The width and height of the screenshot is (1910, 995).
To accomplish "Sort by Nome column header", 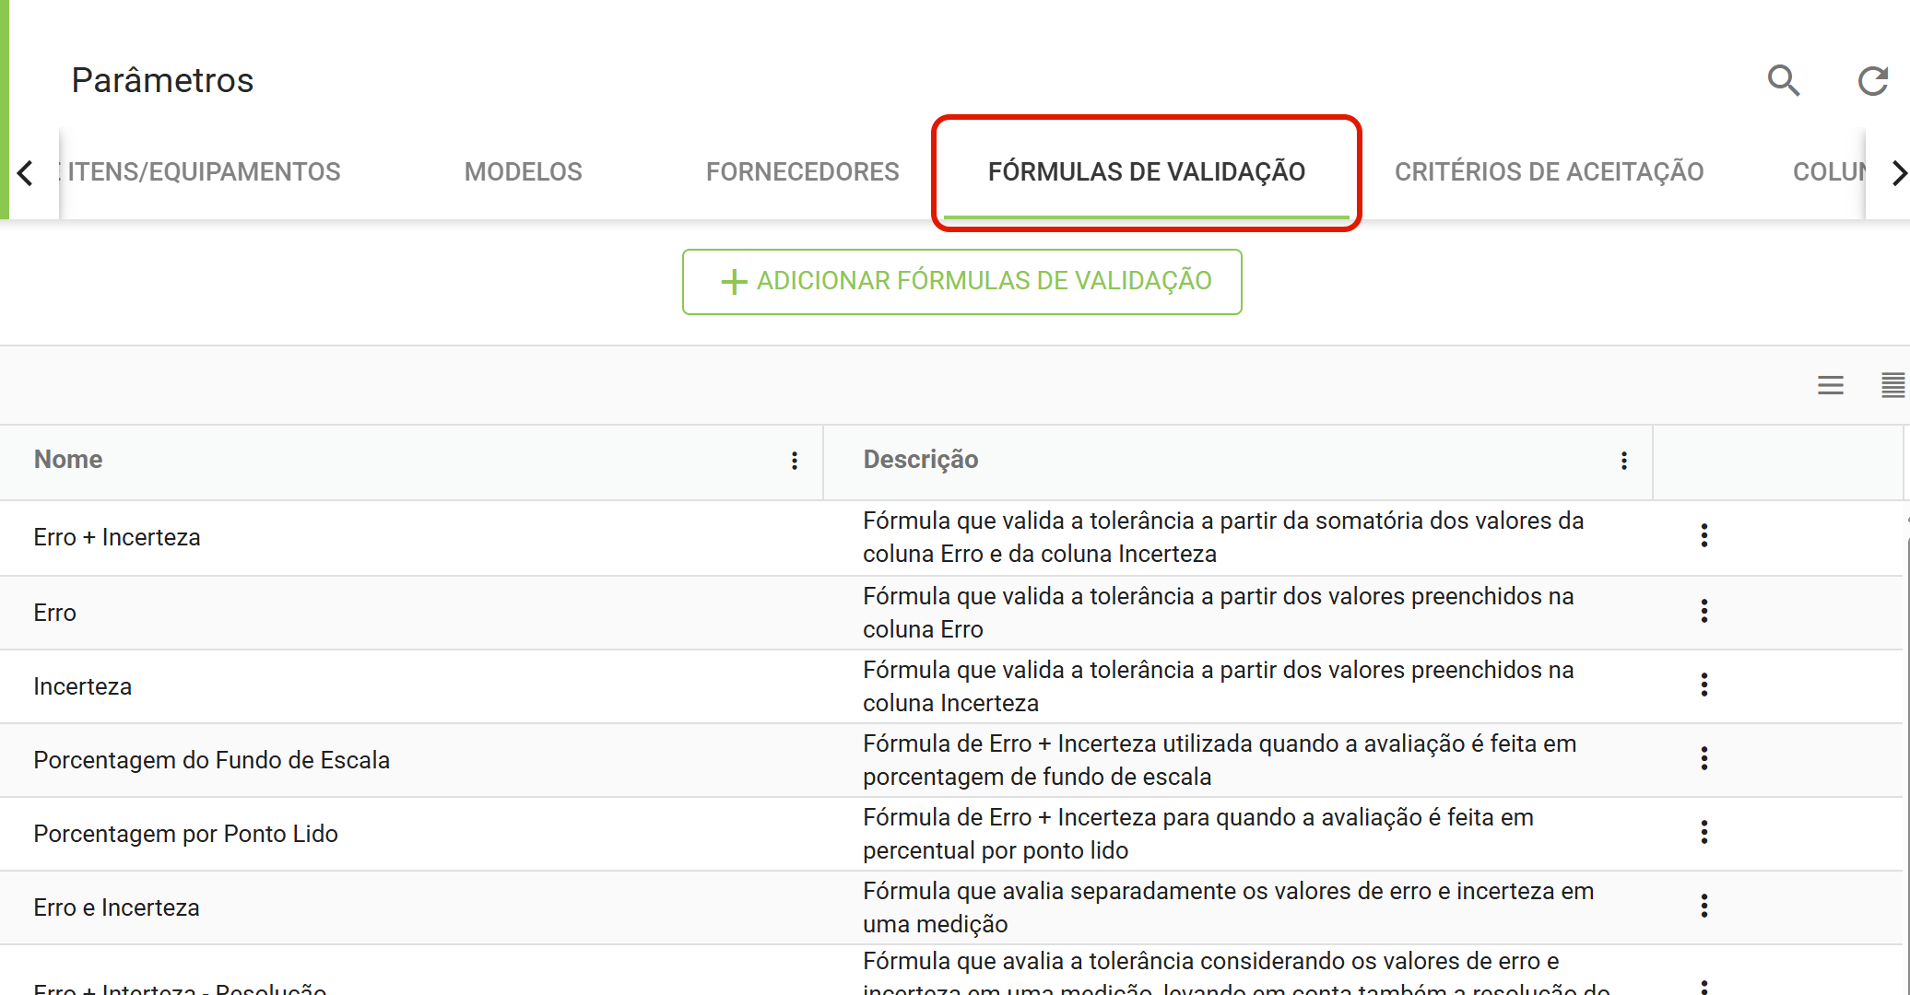I will point(68,460).
